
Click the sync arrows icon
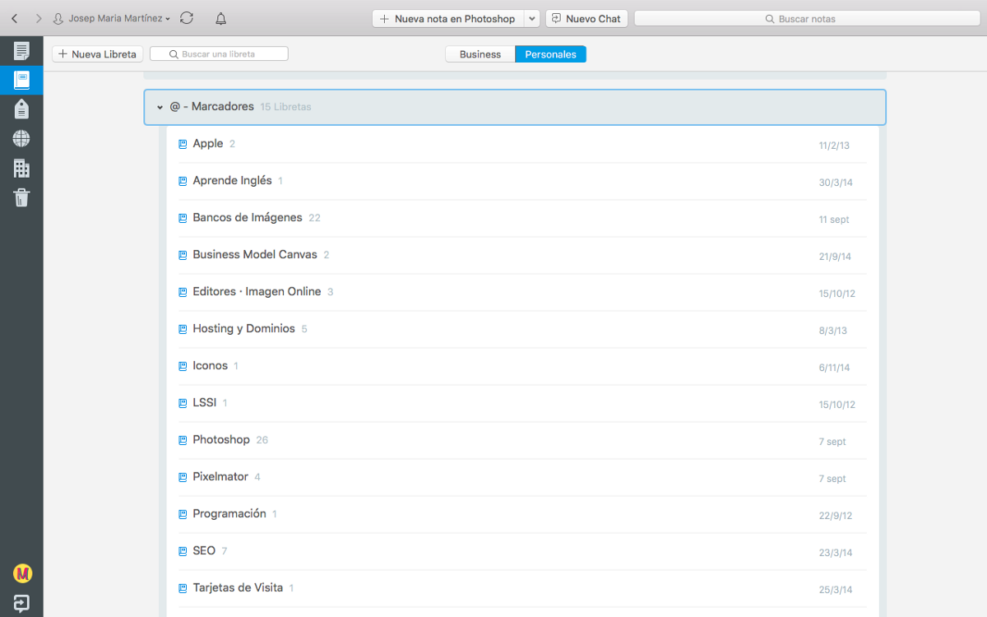pyautogui.click(x=187, y=18)
